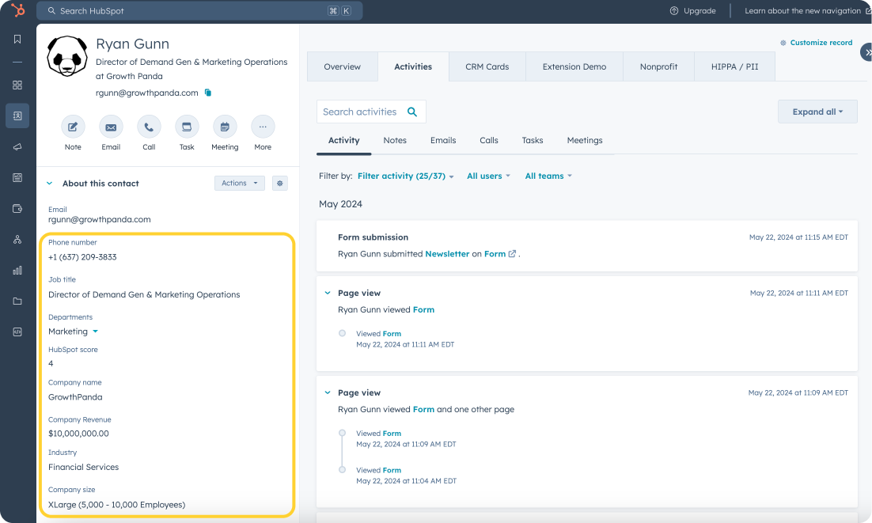Copy the email address with the clipboard icon
Viewport: 872px width, 523px height.
(207, 93)
